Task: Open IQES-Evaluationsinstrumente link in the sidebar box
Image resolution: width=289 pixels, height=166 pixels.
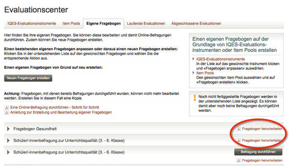Action: click(220, 59)
